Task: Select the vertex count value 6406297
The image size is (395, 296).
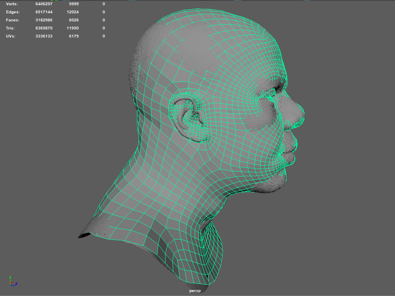Action: pos(44,4)
